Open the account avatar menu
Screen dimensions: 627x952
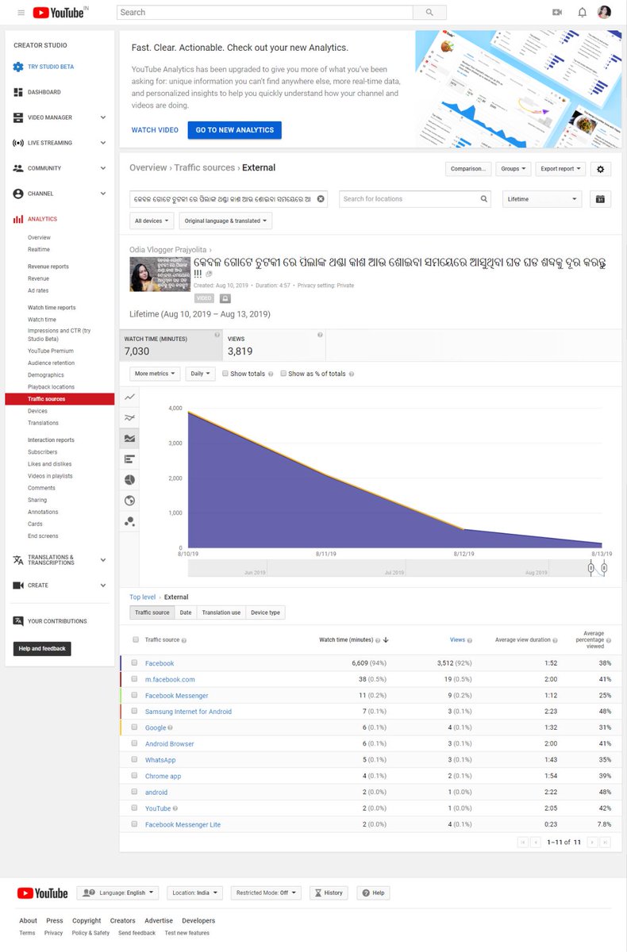605,13
